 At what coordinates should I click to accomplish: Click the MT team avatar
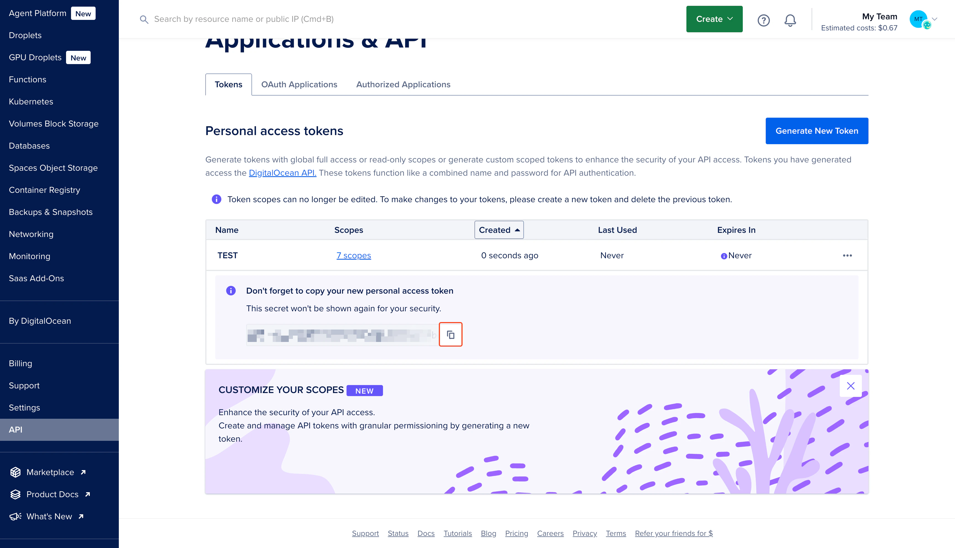tap(919, 19)
